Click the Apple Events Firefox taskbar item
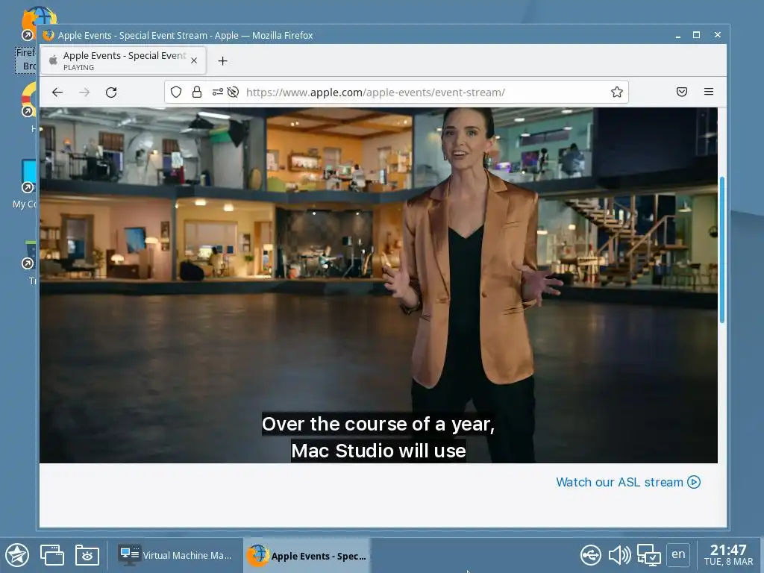 pos(307,555)
